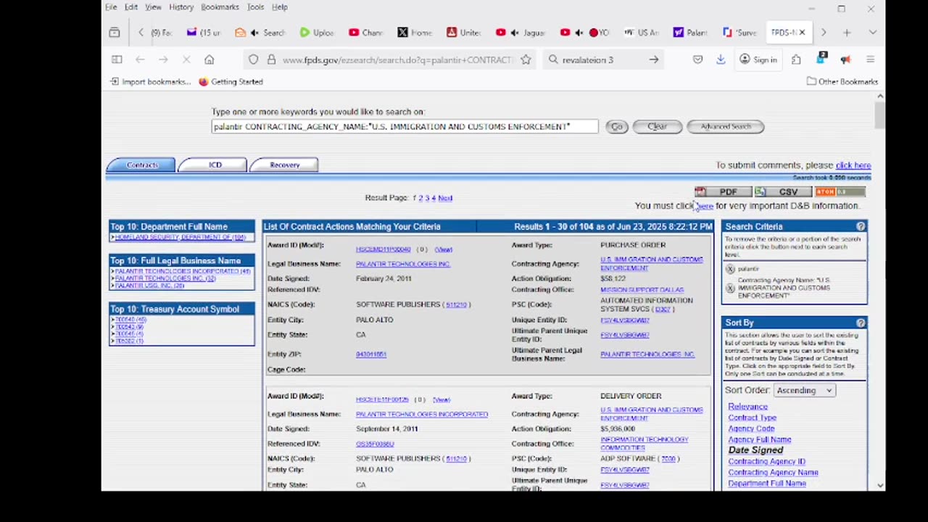Open Search Criteria help question icon
This screenshot has height=522, width=928.
point(861,227)
